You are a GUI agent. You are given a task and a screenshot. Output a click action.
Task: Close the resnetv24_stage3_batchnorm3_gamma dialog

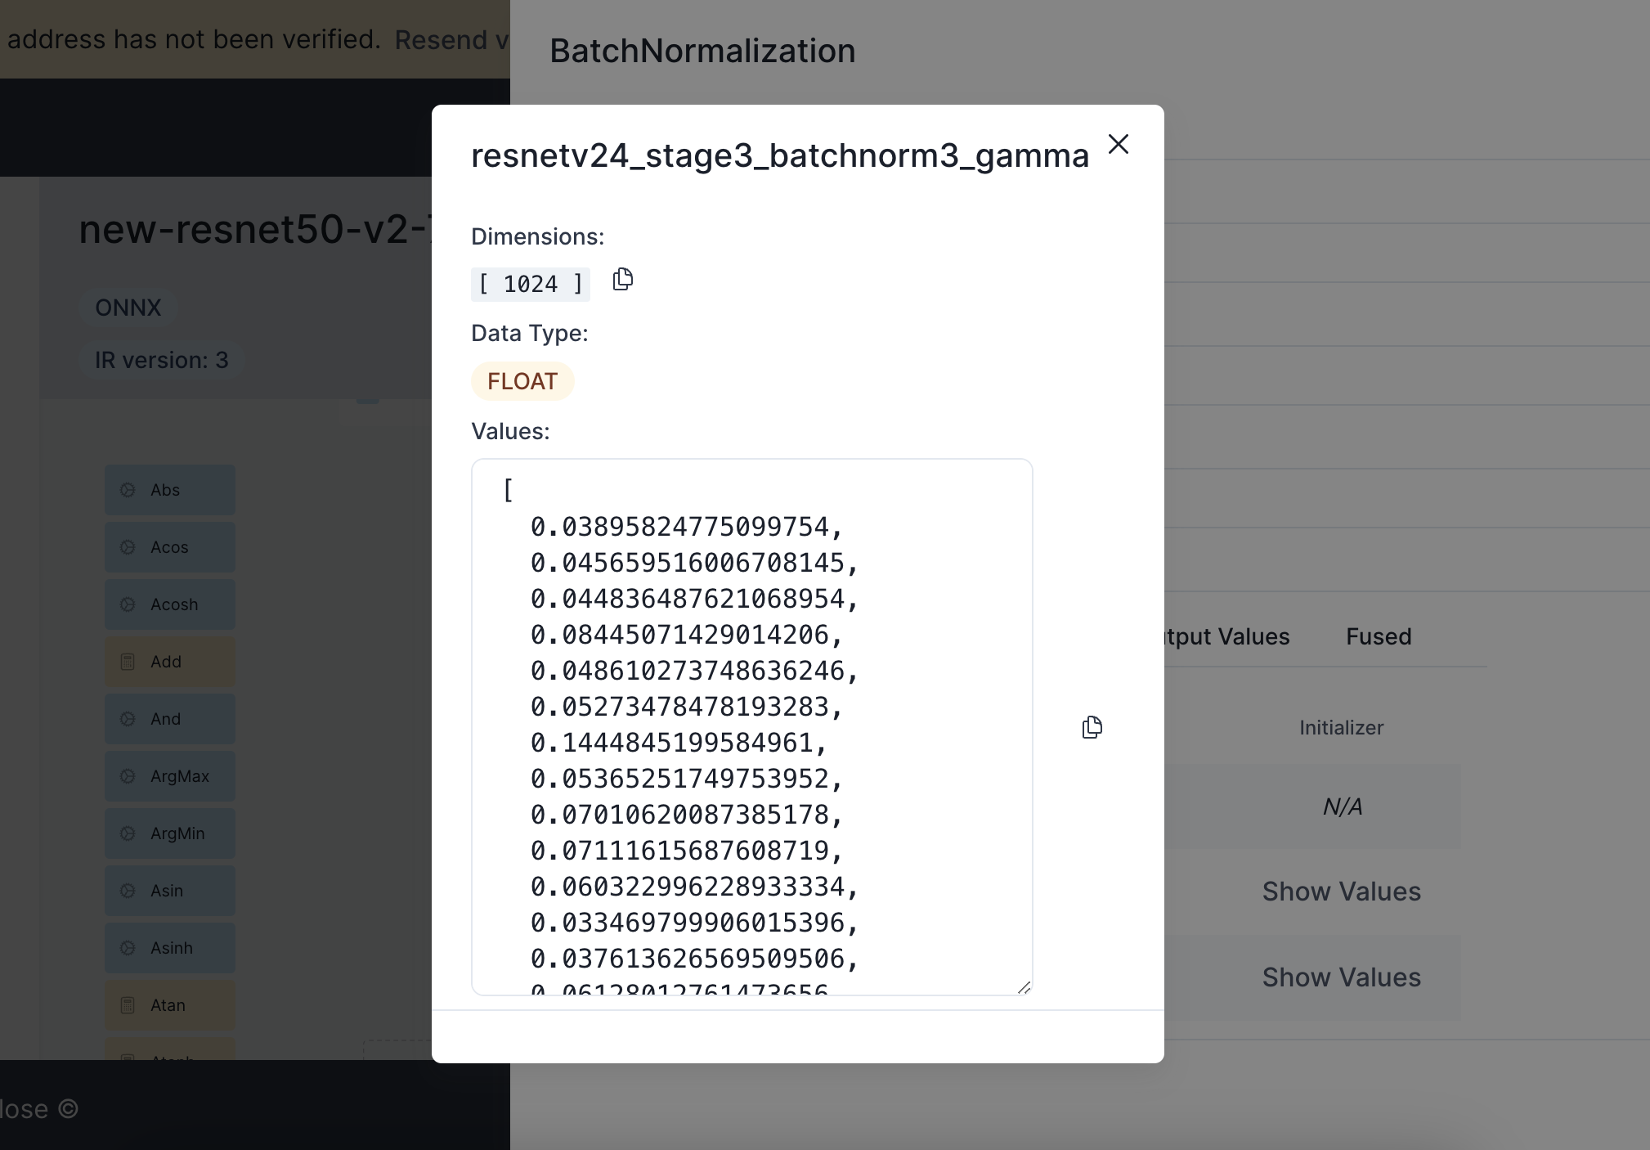[x=1119, y=144]
